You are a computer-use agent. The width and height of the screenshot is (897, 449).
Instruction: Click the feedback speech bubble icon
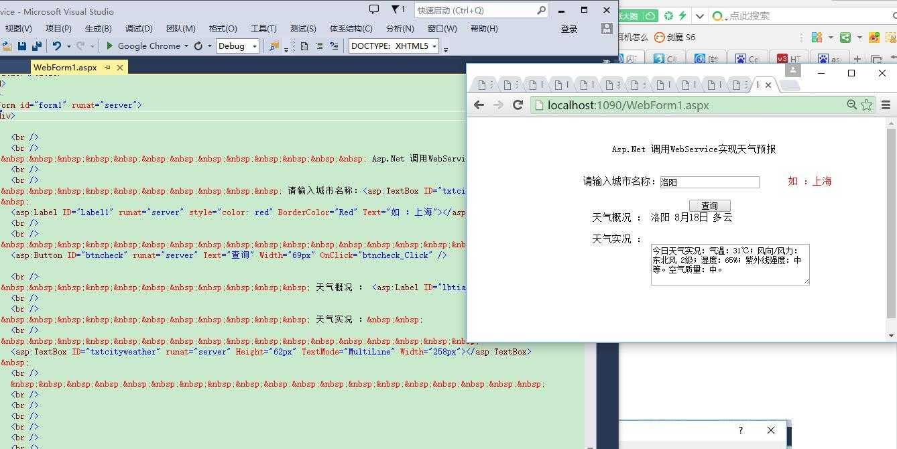[374, 9]
